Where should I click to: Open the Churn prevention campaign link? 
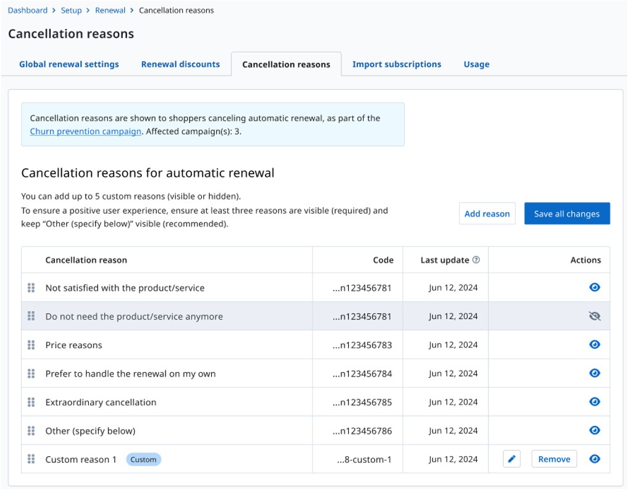pos(86,132)
